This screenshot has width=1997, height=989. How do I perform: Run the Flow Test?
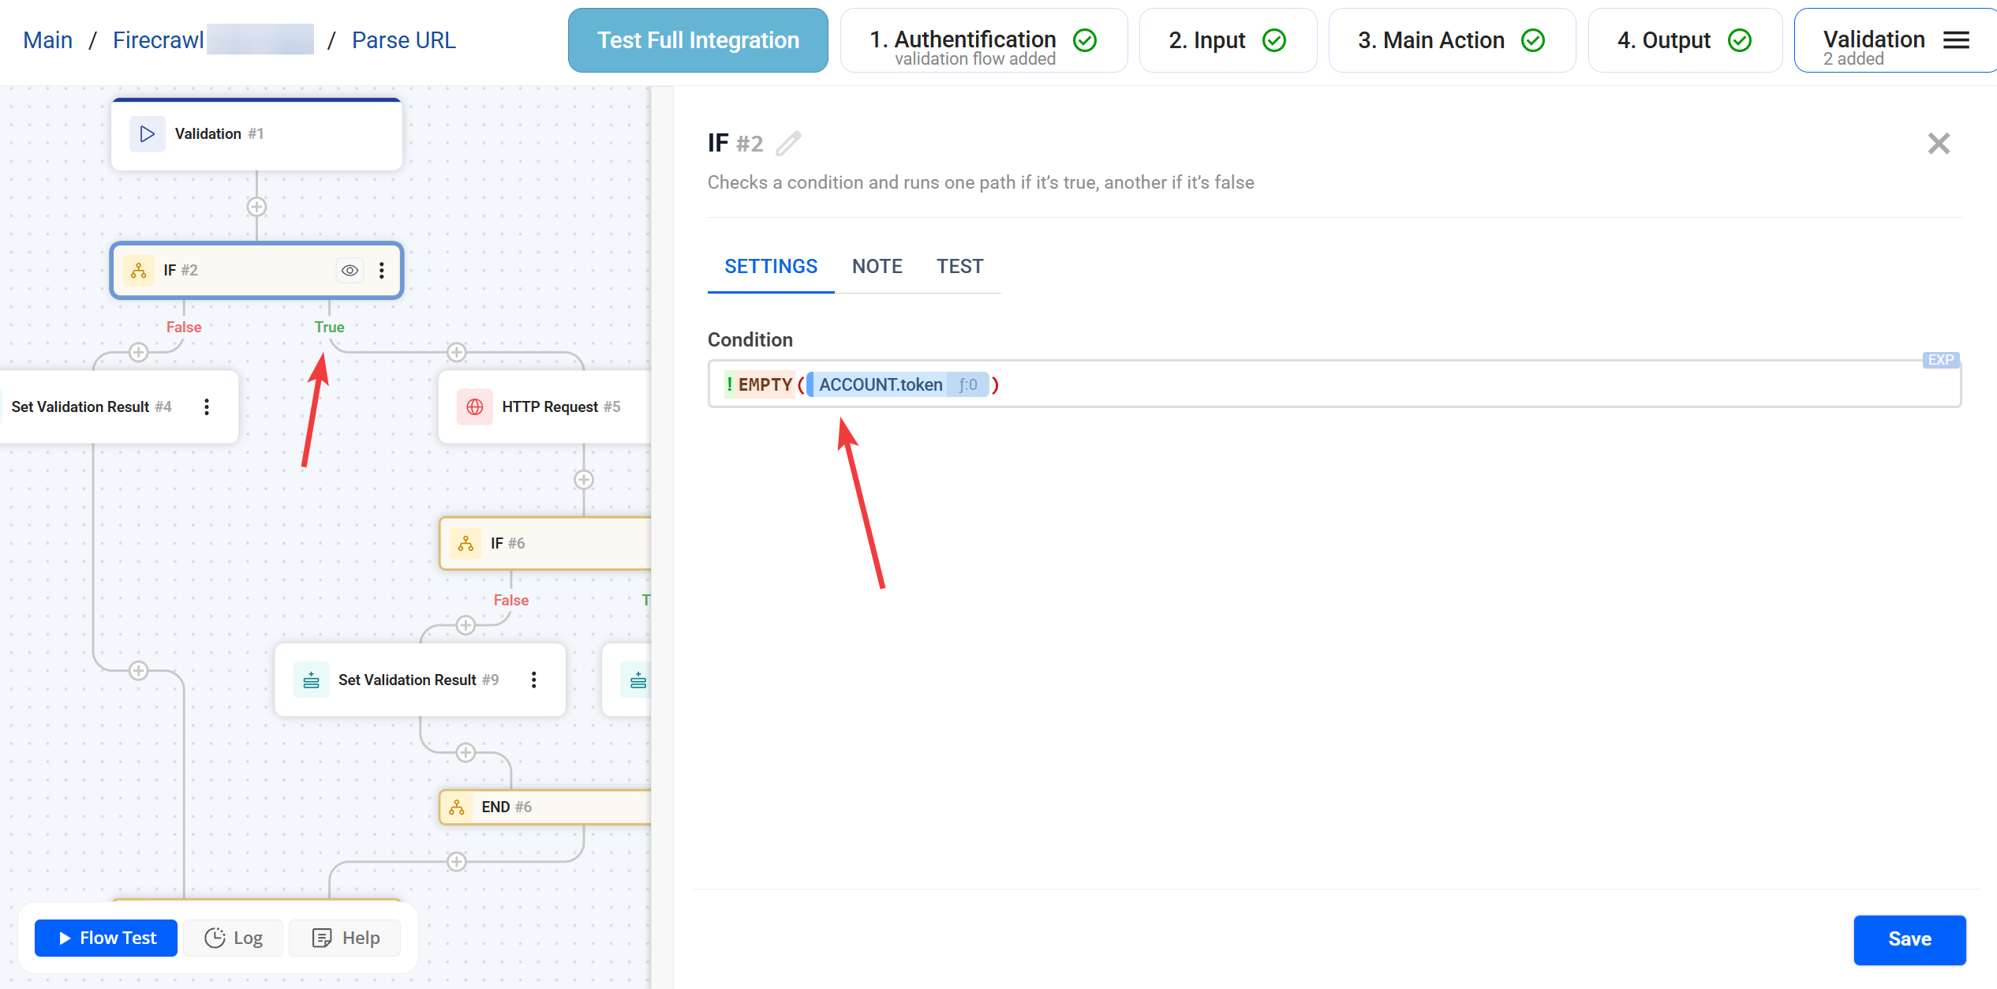coord(105,938)
